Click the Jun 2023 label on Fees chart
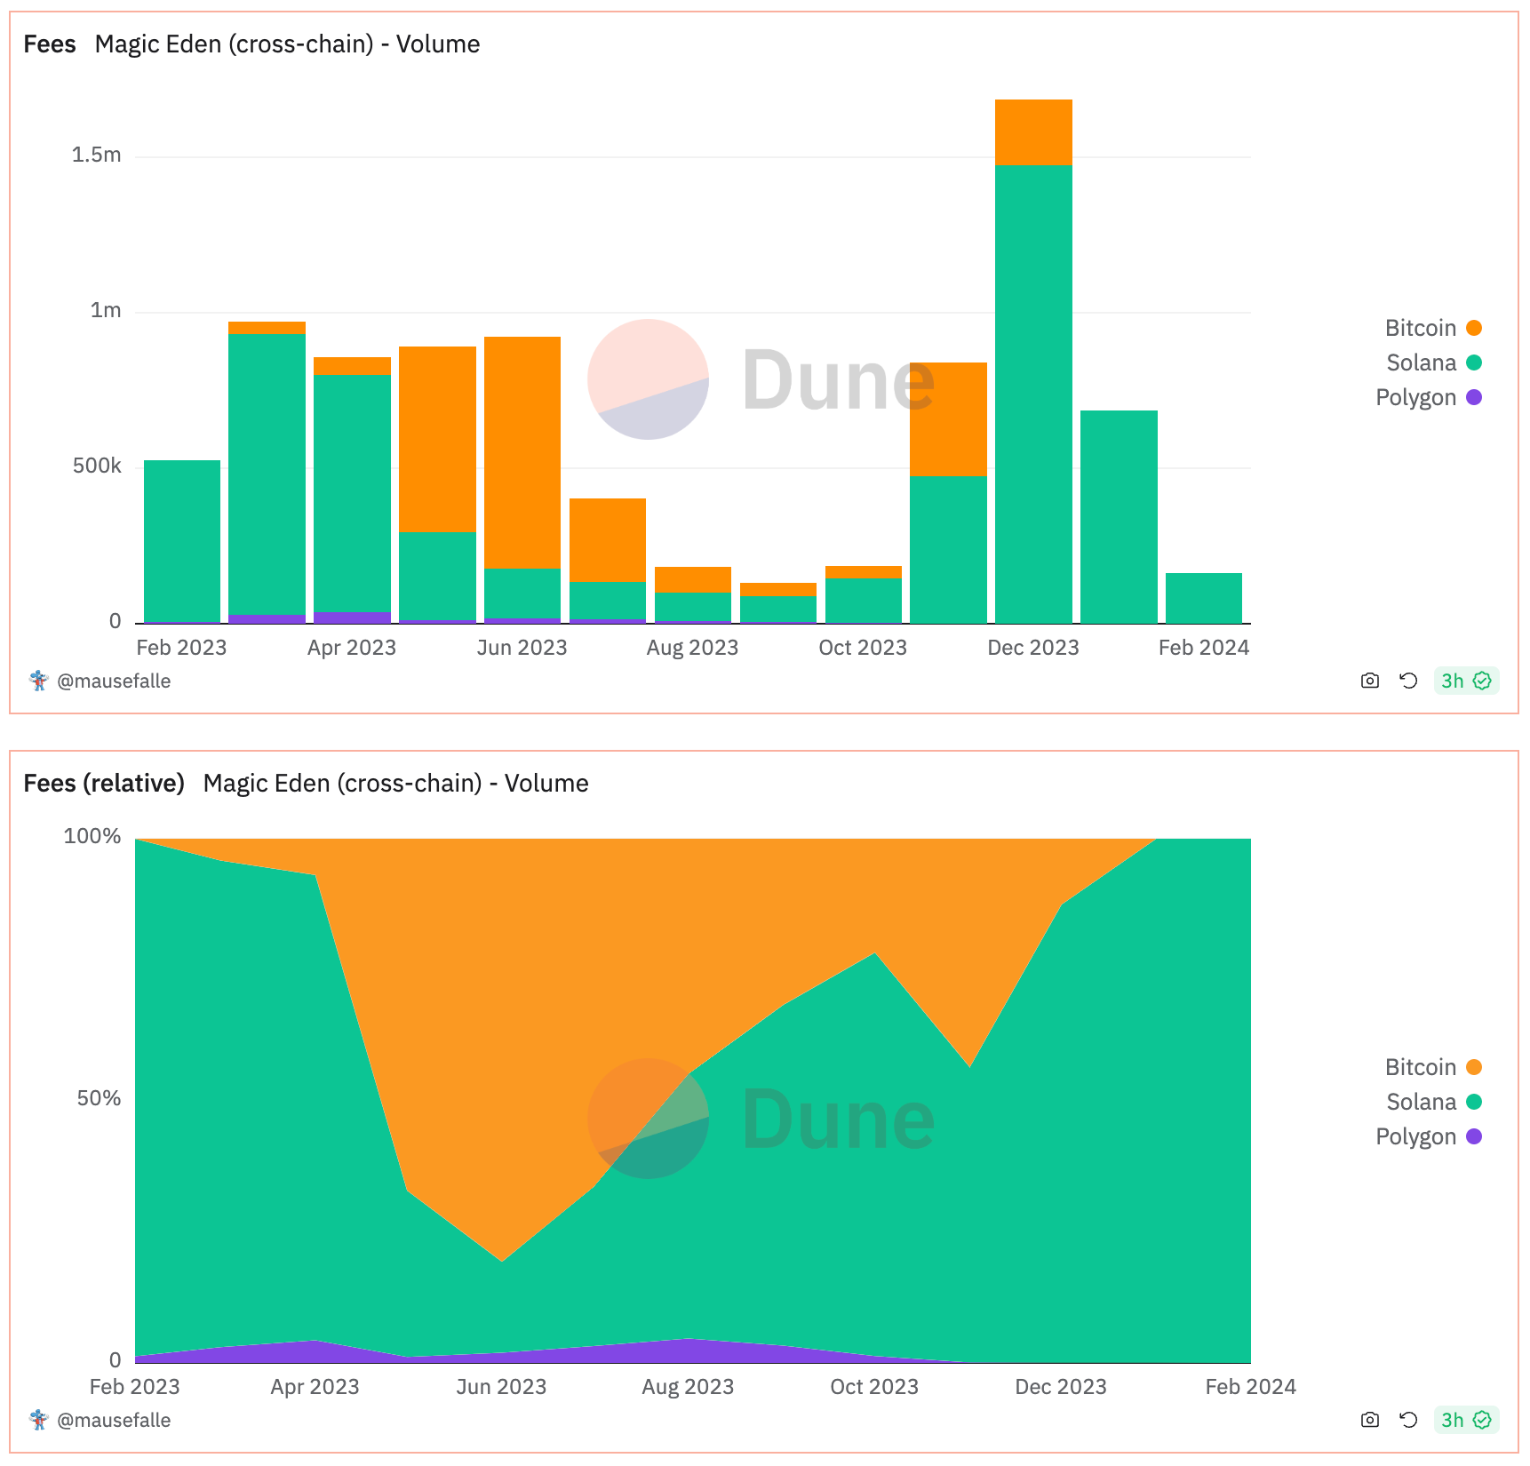This screenshot has height=1466, width=1530. pos(522,648)
